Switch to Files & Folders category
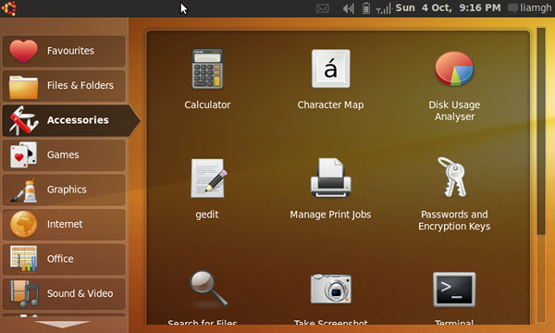This screenshot has height=333, width=555. point(64,86)
